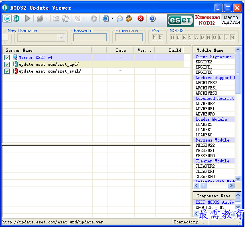Select the 'ESET NOD32 Antiv' component row
Viewport: 247px width, 227px height.
pos(214,202)
